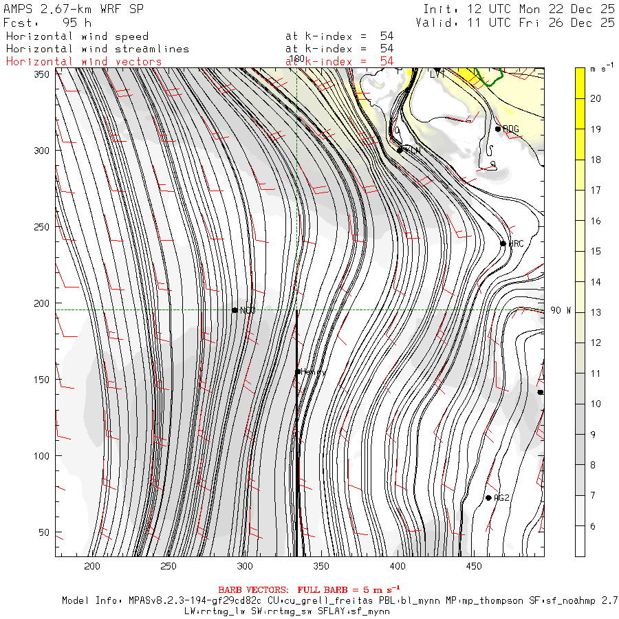The width and height of the screenshot is (619, 619).
Task: Click the LVT station label at top
Action: pos(437,74)
